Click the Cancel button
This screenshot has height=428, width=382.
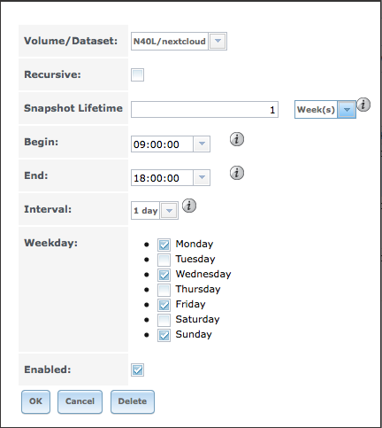coord(80,401)
